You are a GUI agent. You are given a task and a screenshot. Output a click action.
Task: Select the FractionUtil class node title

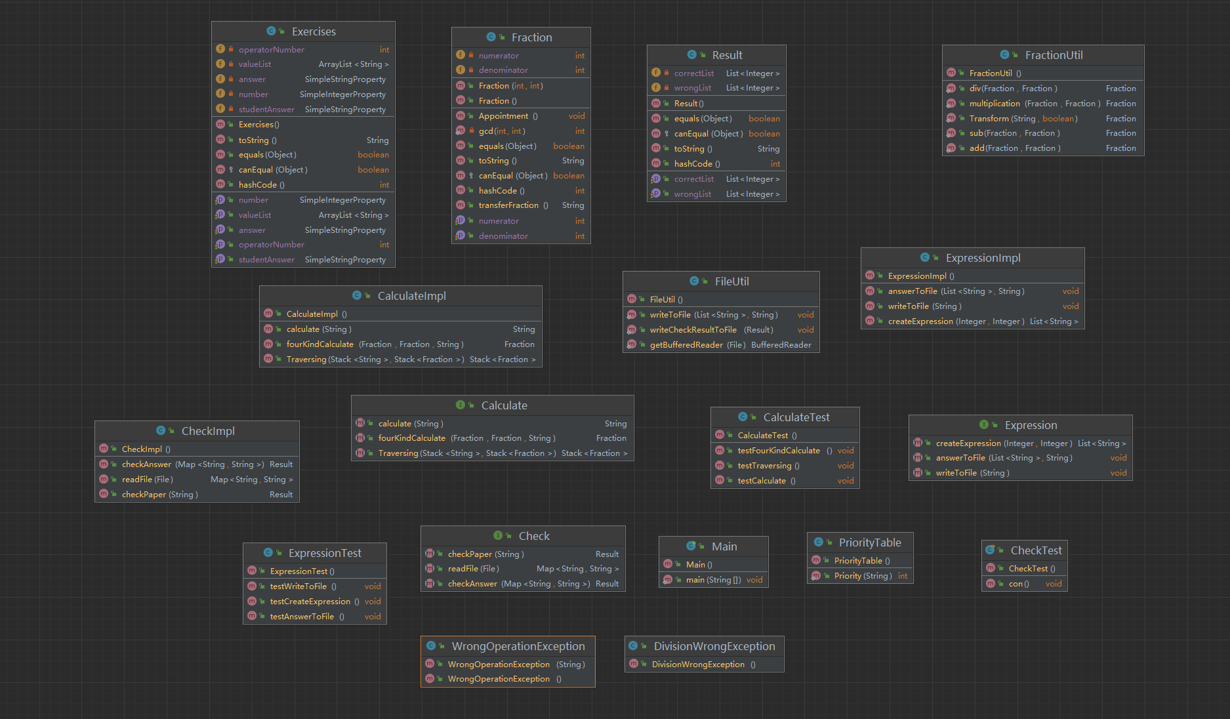click(1054, 55)
